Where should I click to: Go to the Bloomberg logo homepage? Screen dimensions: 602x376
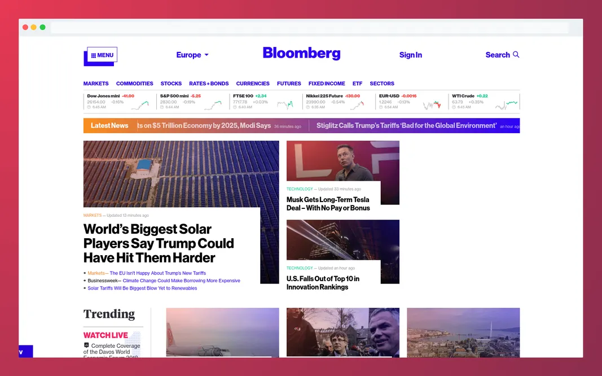coord(301,54)
